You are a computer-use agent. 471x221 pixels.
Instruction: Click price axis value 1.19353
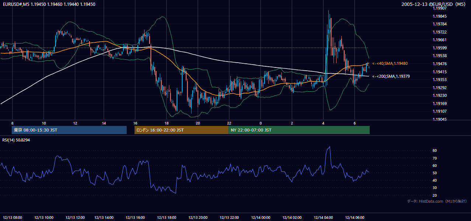440,80
